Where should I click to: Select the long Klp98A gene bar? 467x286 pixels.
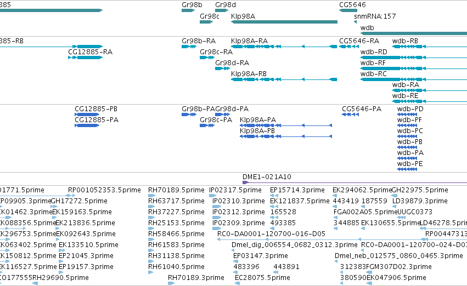pos(284,22)
